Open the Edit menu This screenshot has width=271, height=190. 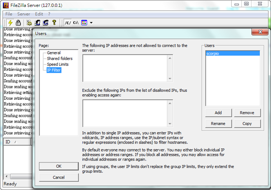pos(39,14)
